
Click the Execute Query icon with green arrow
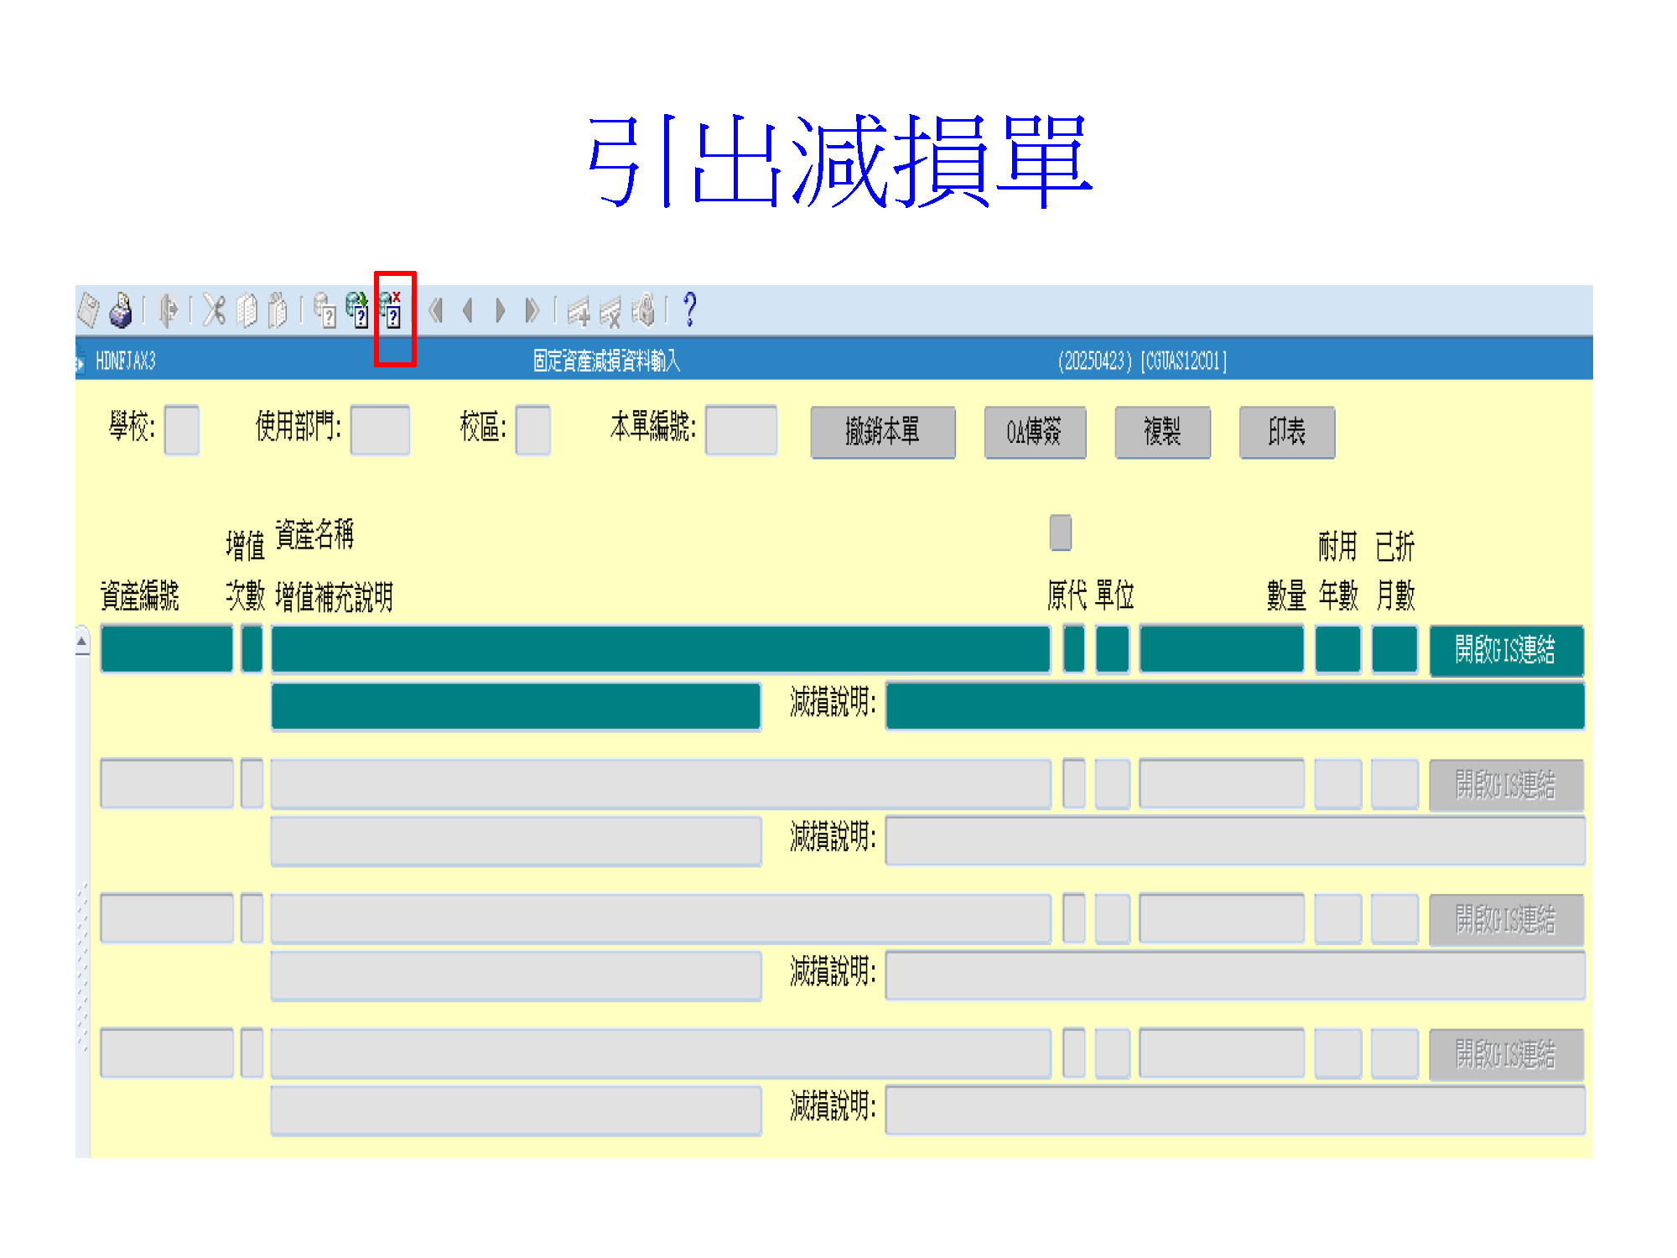[x=358, y=311]
